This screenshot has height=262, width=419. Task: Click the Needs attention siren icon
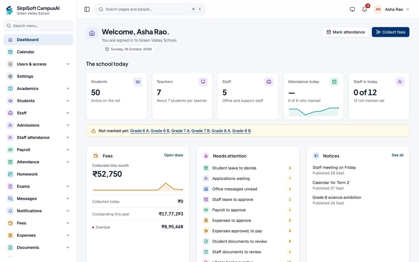tap(206, 156)
